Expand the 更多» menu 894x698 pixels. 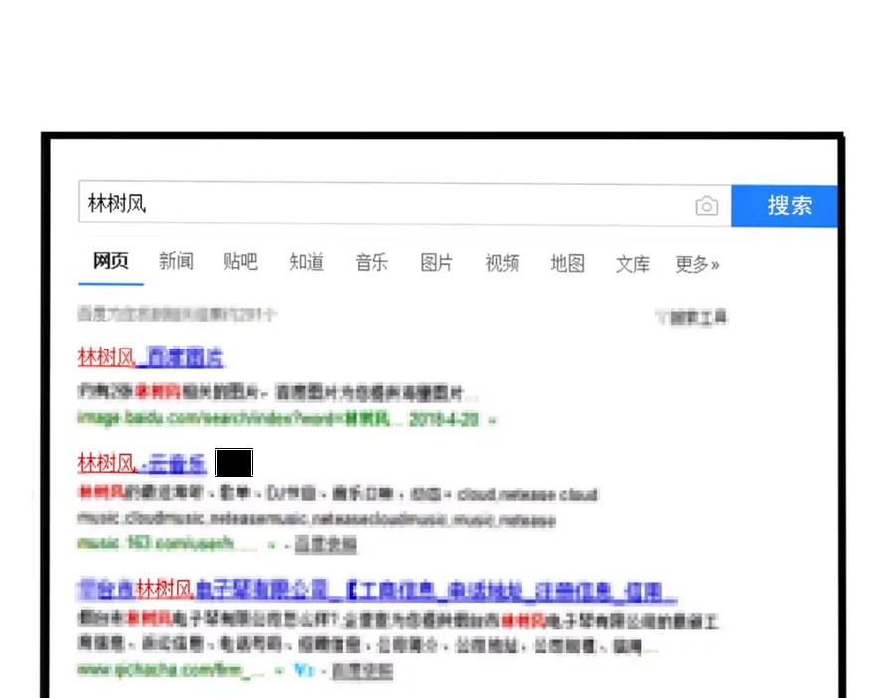pos(698,264)
